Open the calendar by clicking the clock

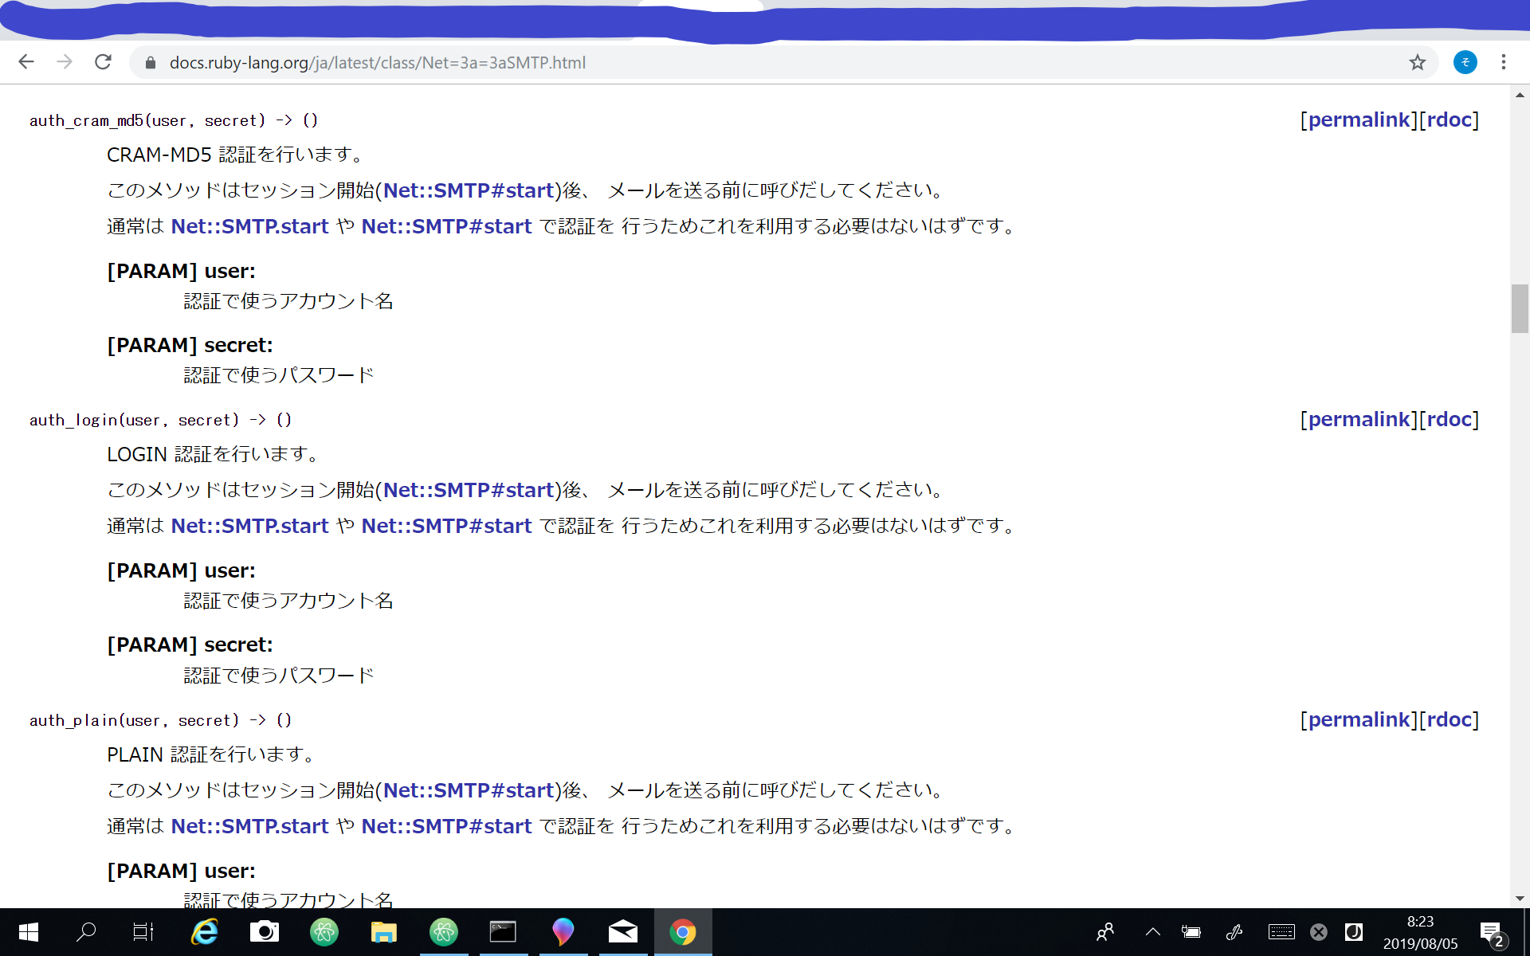pos(1420,931)
